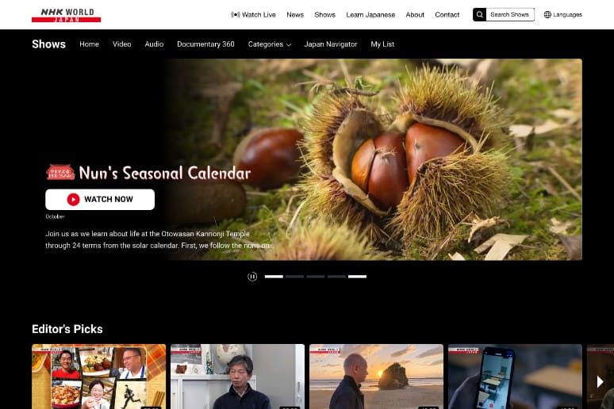The image size is (614, 409).
Task: Pause the carousel slideshow
Action: click(x=252, y=277)
